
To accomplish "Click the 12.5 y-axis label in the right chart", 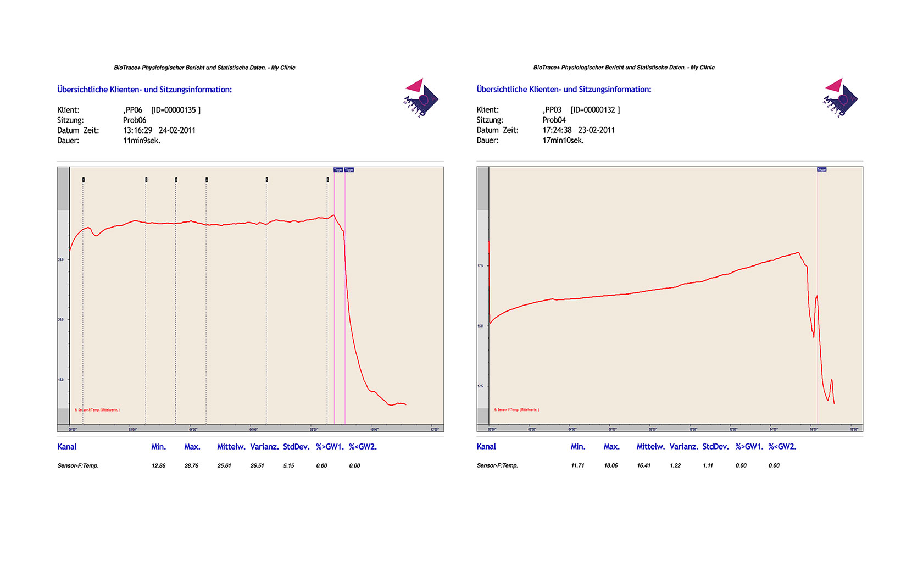I will (480, 386).
